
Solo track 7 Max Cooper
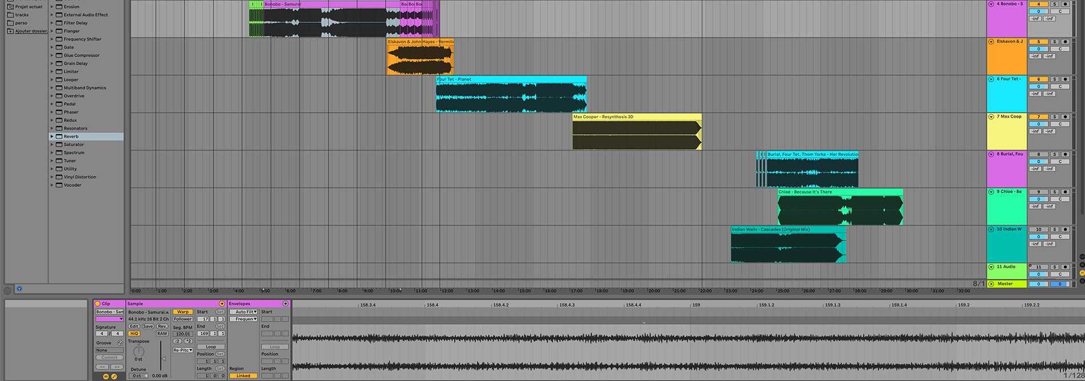1055,117
